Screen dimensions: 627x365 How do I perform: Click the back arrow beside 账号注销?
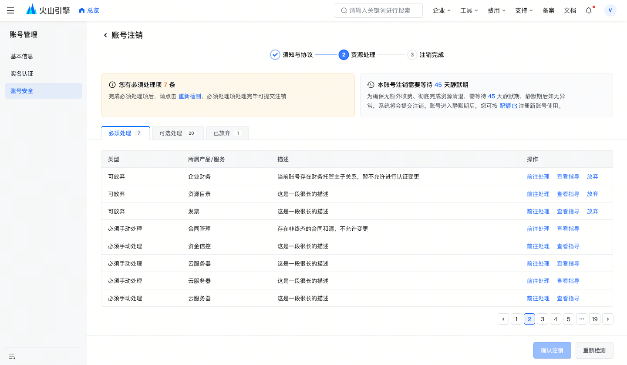[105, 35]
